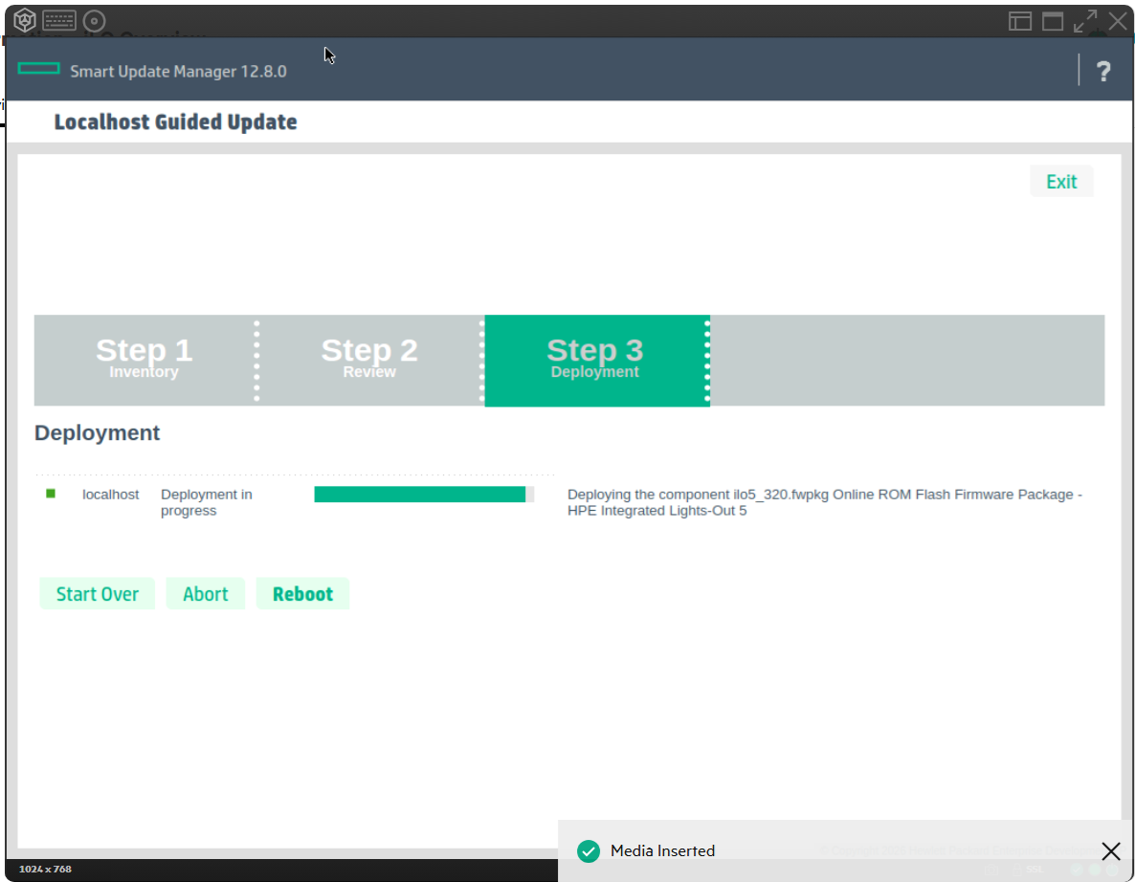Click the "Smart Update Manager 12.8.0" title
The image size is (1135, 882).
pos(178,72)
